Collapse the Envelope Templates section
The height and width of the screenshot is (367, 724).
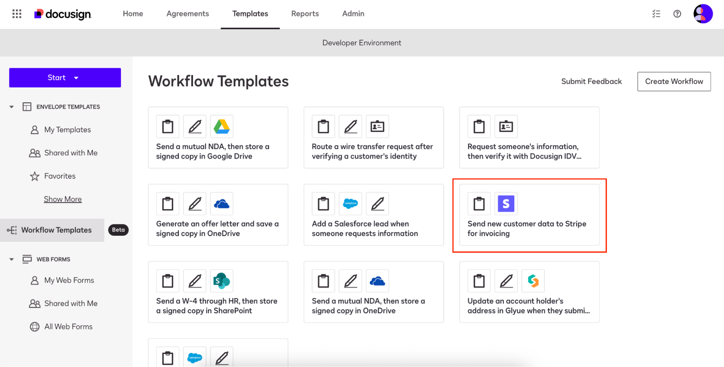click(12, 107)
